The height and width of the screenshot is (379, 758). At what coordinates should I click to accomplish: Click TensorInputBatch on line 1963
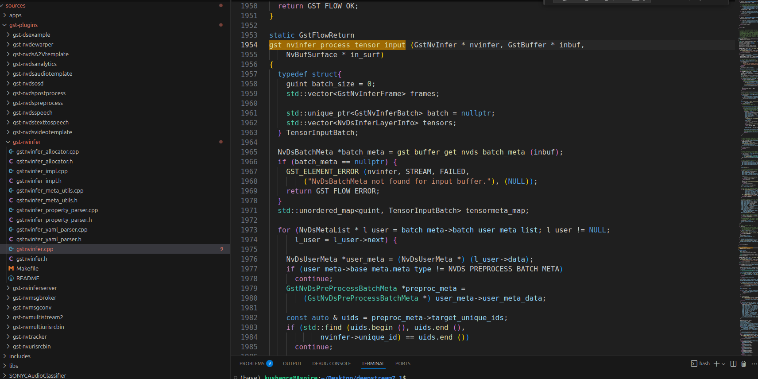[x=320, y=132]
